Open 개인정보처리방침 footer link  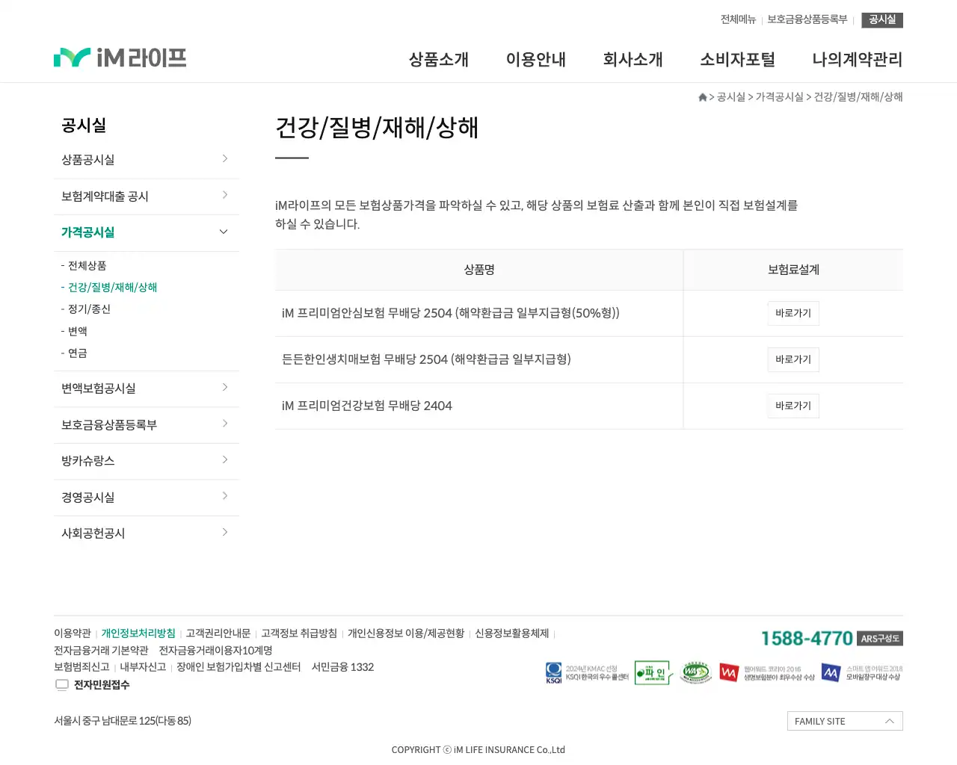[x=138, y=634]
